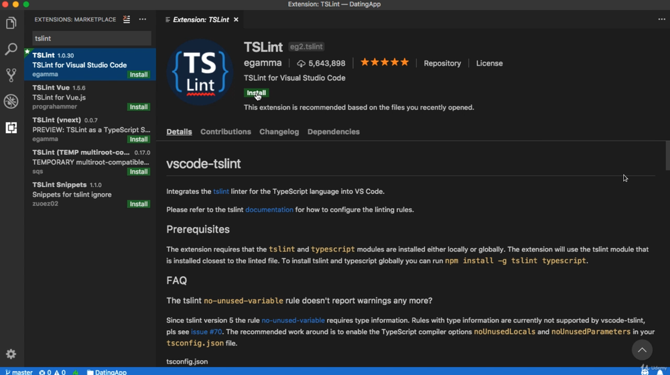Viewport: 670px width, 375px height.
Task: Click the TSLint extension logo
Action: [200, 72]
